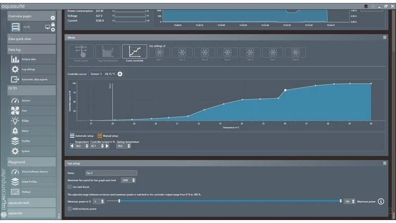Select the highlighted curve point at 36 °C
This screenshot has height=223, width=396.
pyautogui.click(x=286, y=90)
